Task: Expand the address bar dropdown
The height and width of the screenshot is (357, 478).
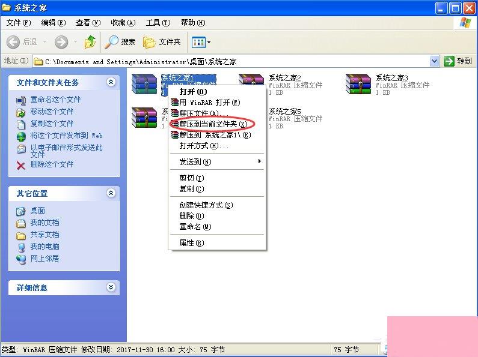Action: tap(434, 62)
